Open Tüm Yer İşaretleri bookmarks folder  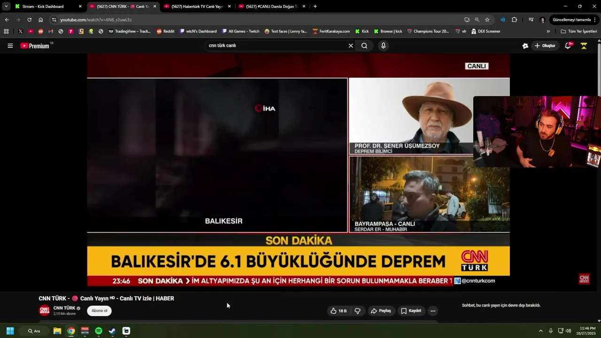pos(579,31)
